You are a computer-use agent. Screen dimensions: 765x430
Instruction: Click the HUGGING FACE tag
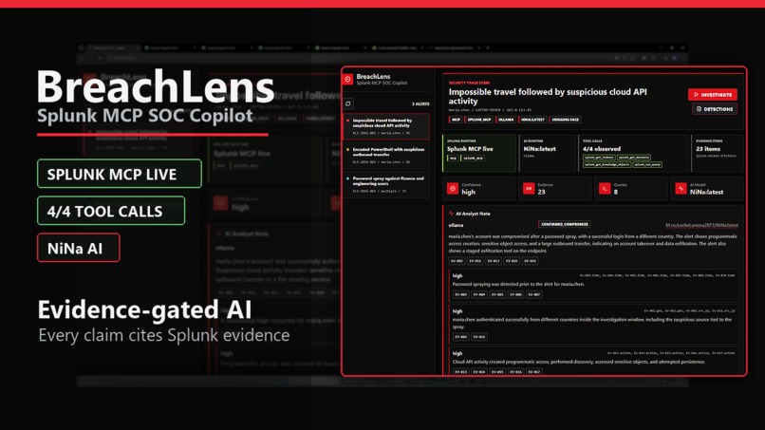click(565, 120)
